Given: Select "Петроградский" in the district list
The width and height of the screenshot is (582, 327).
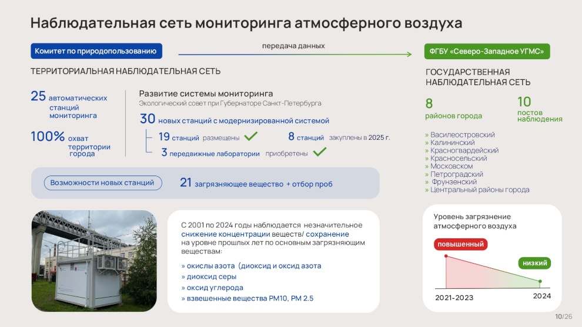Looking at the screenshot, I should (456, 174).
